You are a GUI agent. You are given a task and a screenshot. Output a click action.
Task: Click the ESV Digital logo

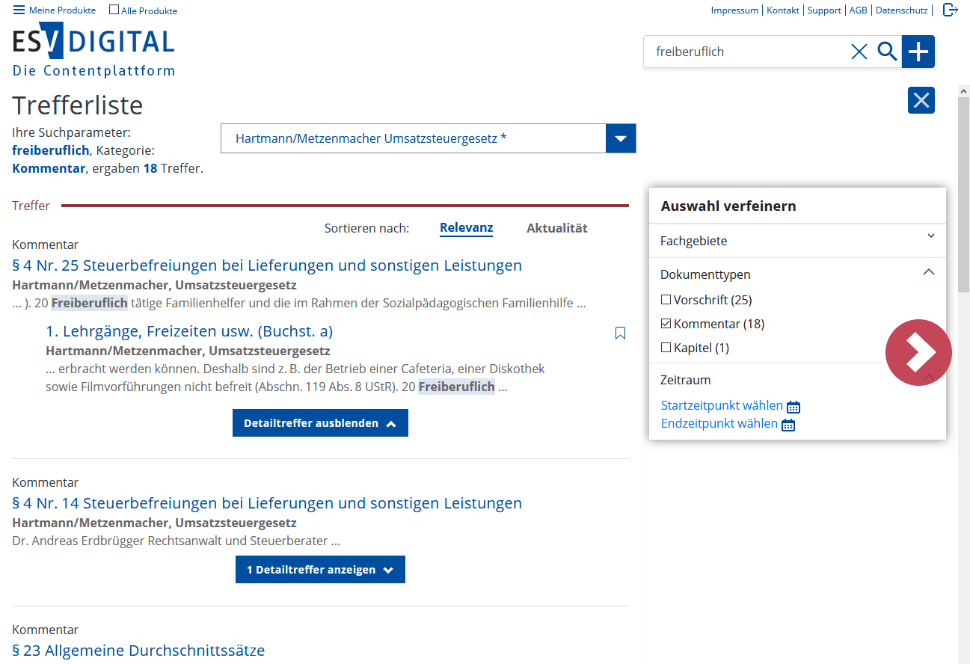click(x=93, y=49)
